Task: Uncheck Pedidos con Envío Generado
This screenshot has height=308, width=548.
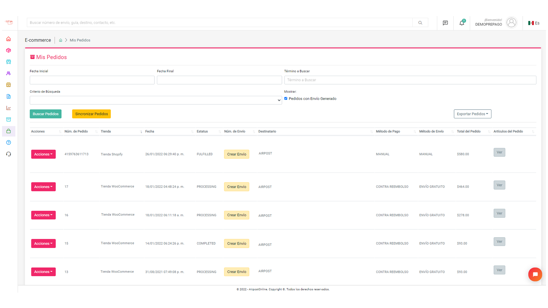Action: (x=286, y=98)
